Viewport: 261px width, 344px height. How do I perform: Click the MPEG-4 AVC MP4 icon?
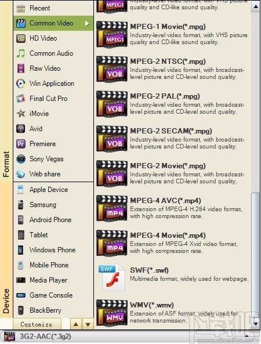tap(112, 208)
